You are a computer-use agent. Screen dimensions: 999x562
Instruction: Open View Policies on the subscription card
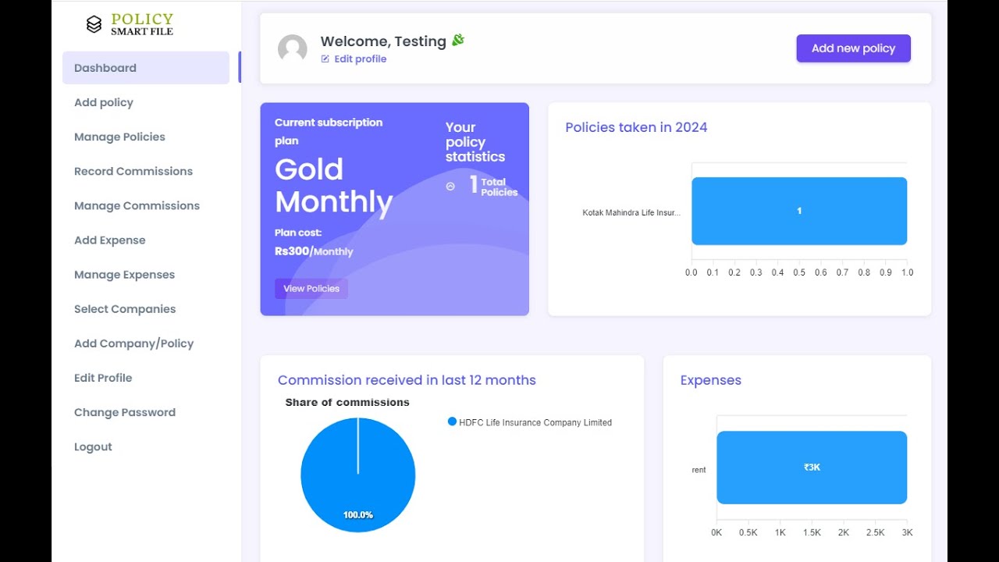coord(311,289)
